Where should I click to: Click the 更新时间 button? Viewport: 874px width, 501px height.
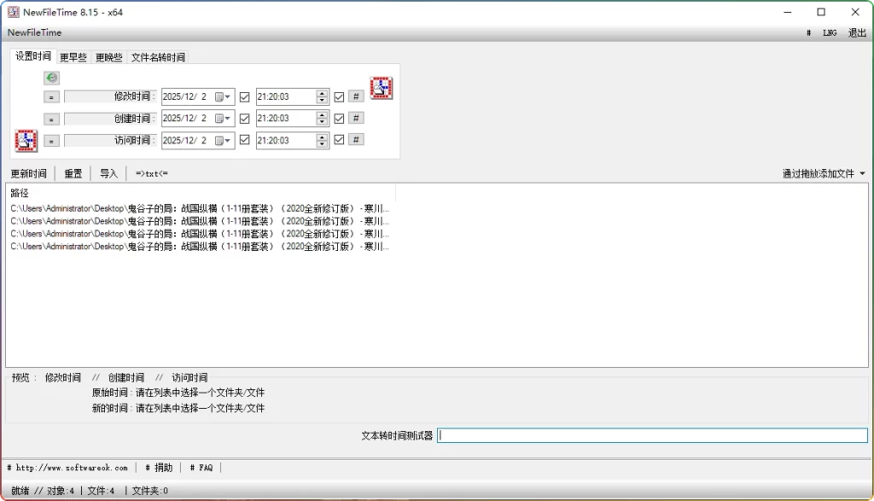29,172
